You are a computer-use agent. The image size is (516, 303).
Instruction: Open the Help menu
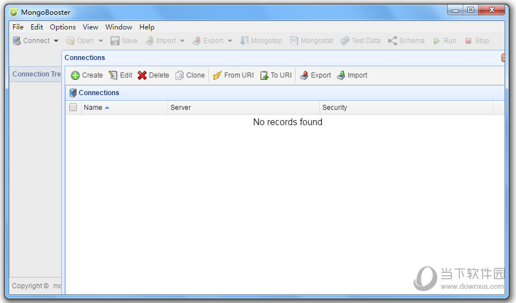(147, 27)
